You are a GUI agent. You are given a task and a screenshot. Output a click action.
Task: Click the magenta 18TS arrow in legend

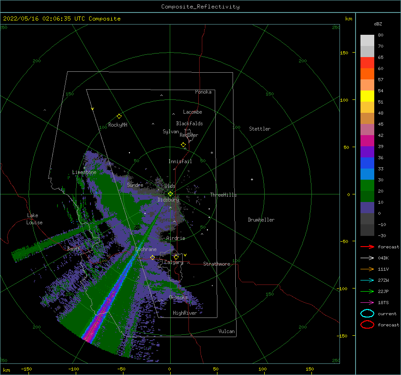tap(367, 303)
